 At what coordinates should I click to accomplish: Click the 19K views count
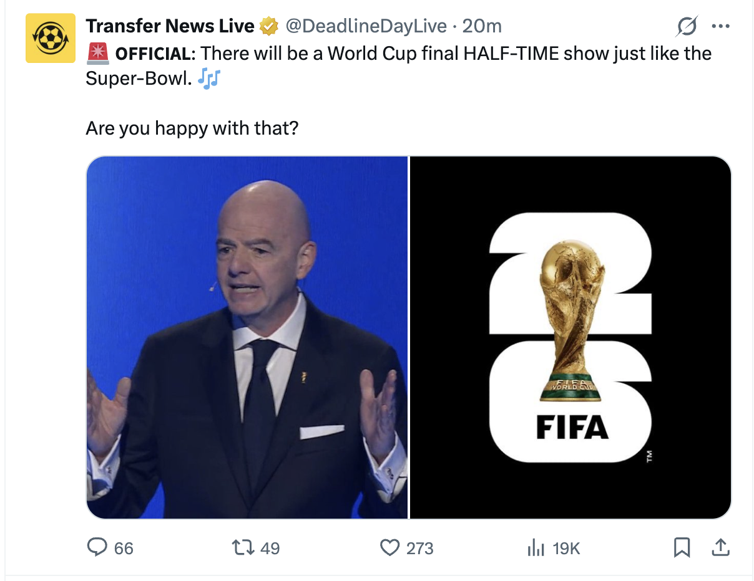click(x=566, y=549)
